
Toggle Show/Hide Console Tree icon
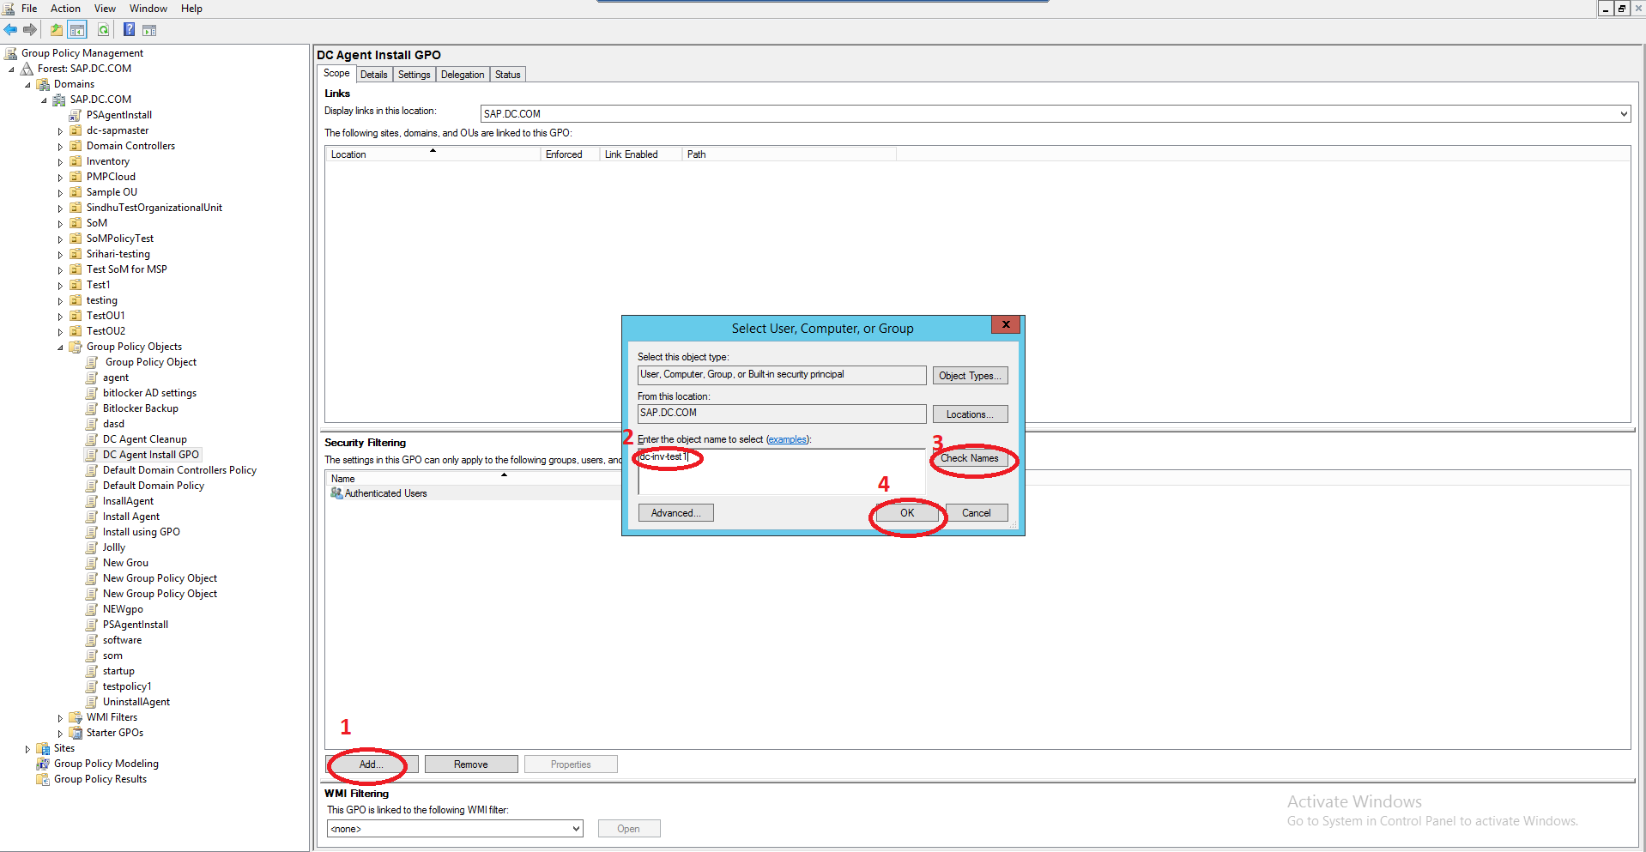77,30
